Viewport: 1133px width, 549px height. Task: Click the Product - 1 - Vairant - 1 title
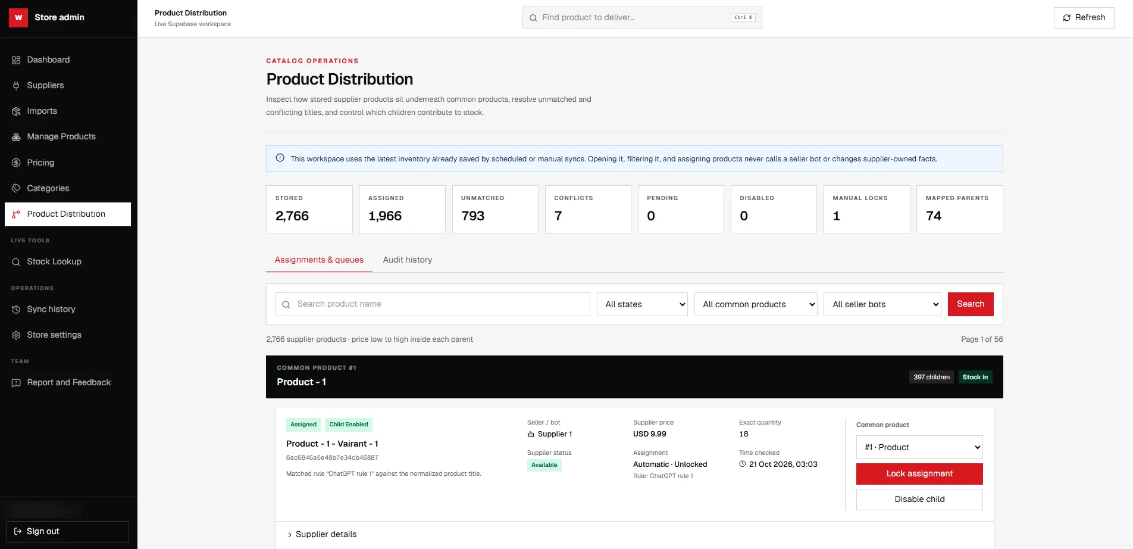click(332, 444)
